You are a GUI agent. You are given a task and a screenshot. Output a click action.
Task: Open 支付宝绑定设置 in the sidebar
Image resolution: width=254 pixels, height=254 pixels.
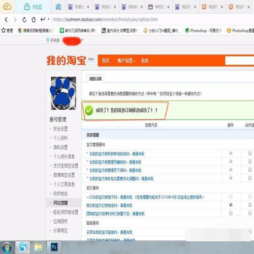pos(66,166)
